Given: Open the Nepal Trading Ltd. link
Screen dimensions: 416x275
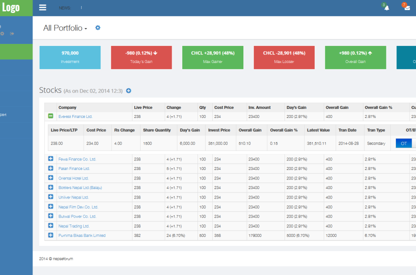Looking at the screenshot, I should pyautogui.click(x=74, y=226).
